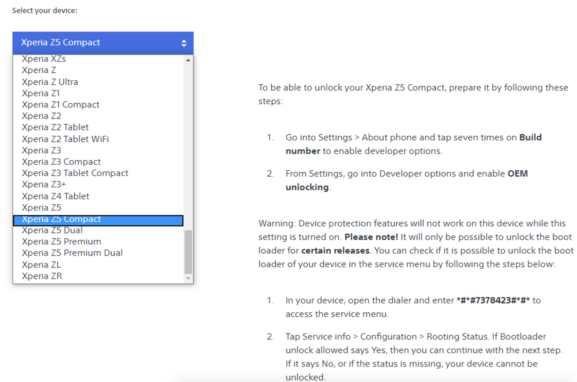
Task: Click the device list scrollbar thumb
Action: [x=189, y=252]
